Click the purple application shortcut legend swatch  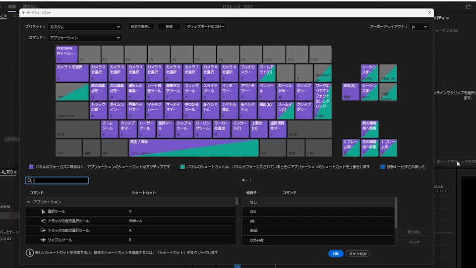(x=31, y=167)
